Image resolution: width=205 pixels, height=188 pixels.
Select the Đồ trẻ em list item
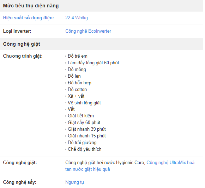78,56
